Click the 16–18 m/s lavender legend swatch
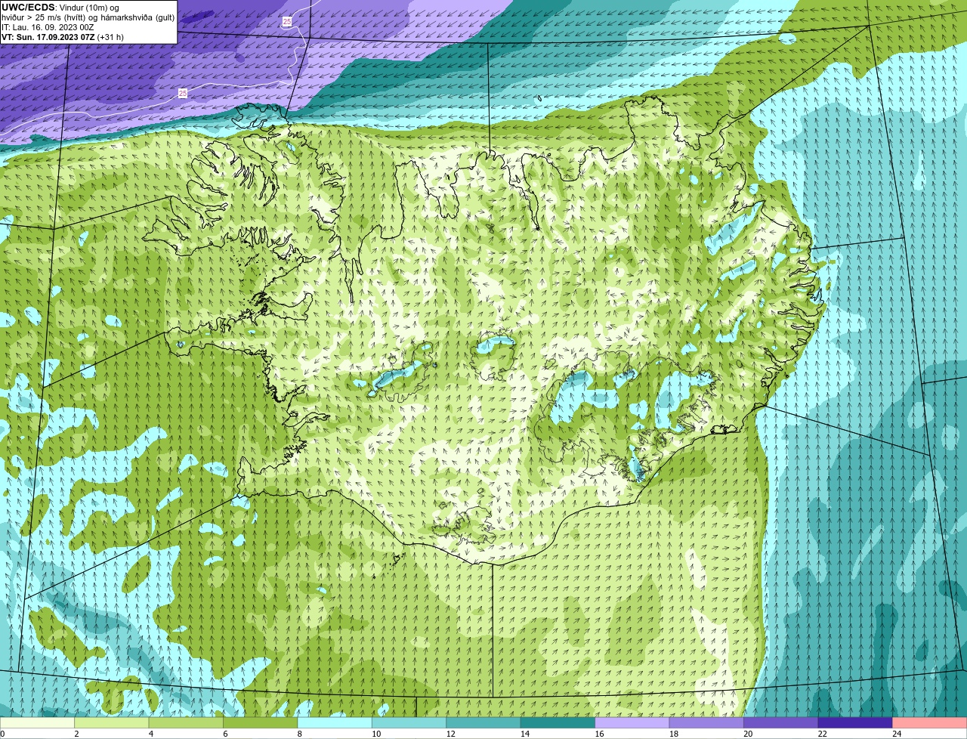 pos(633,722)
